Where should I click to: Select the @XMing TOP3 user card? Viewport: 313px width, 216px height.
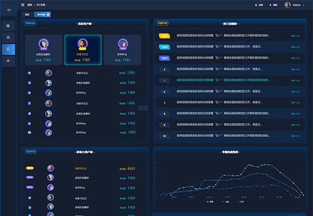click(x=122, y=49)
